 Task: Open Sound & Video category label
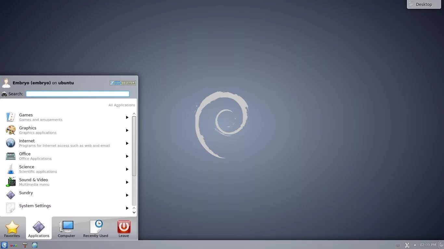click(33, 180)
